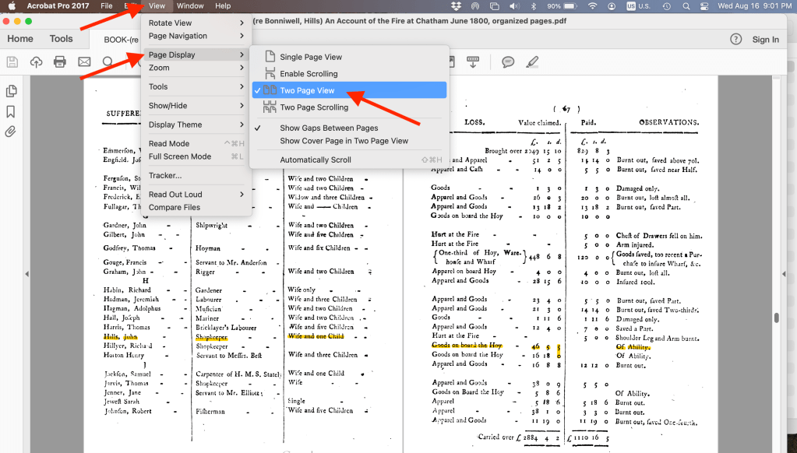Select the highlight pen tool
Image resolution: width=797 pixels, height=453 pixels.
[x=532, y=62]
